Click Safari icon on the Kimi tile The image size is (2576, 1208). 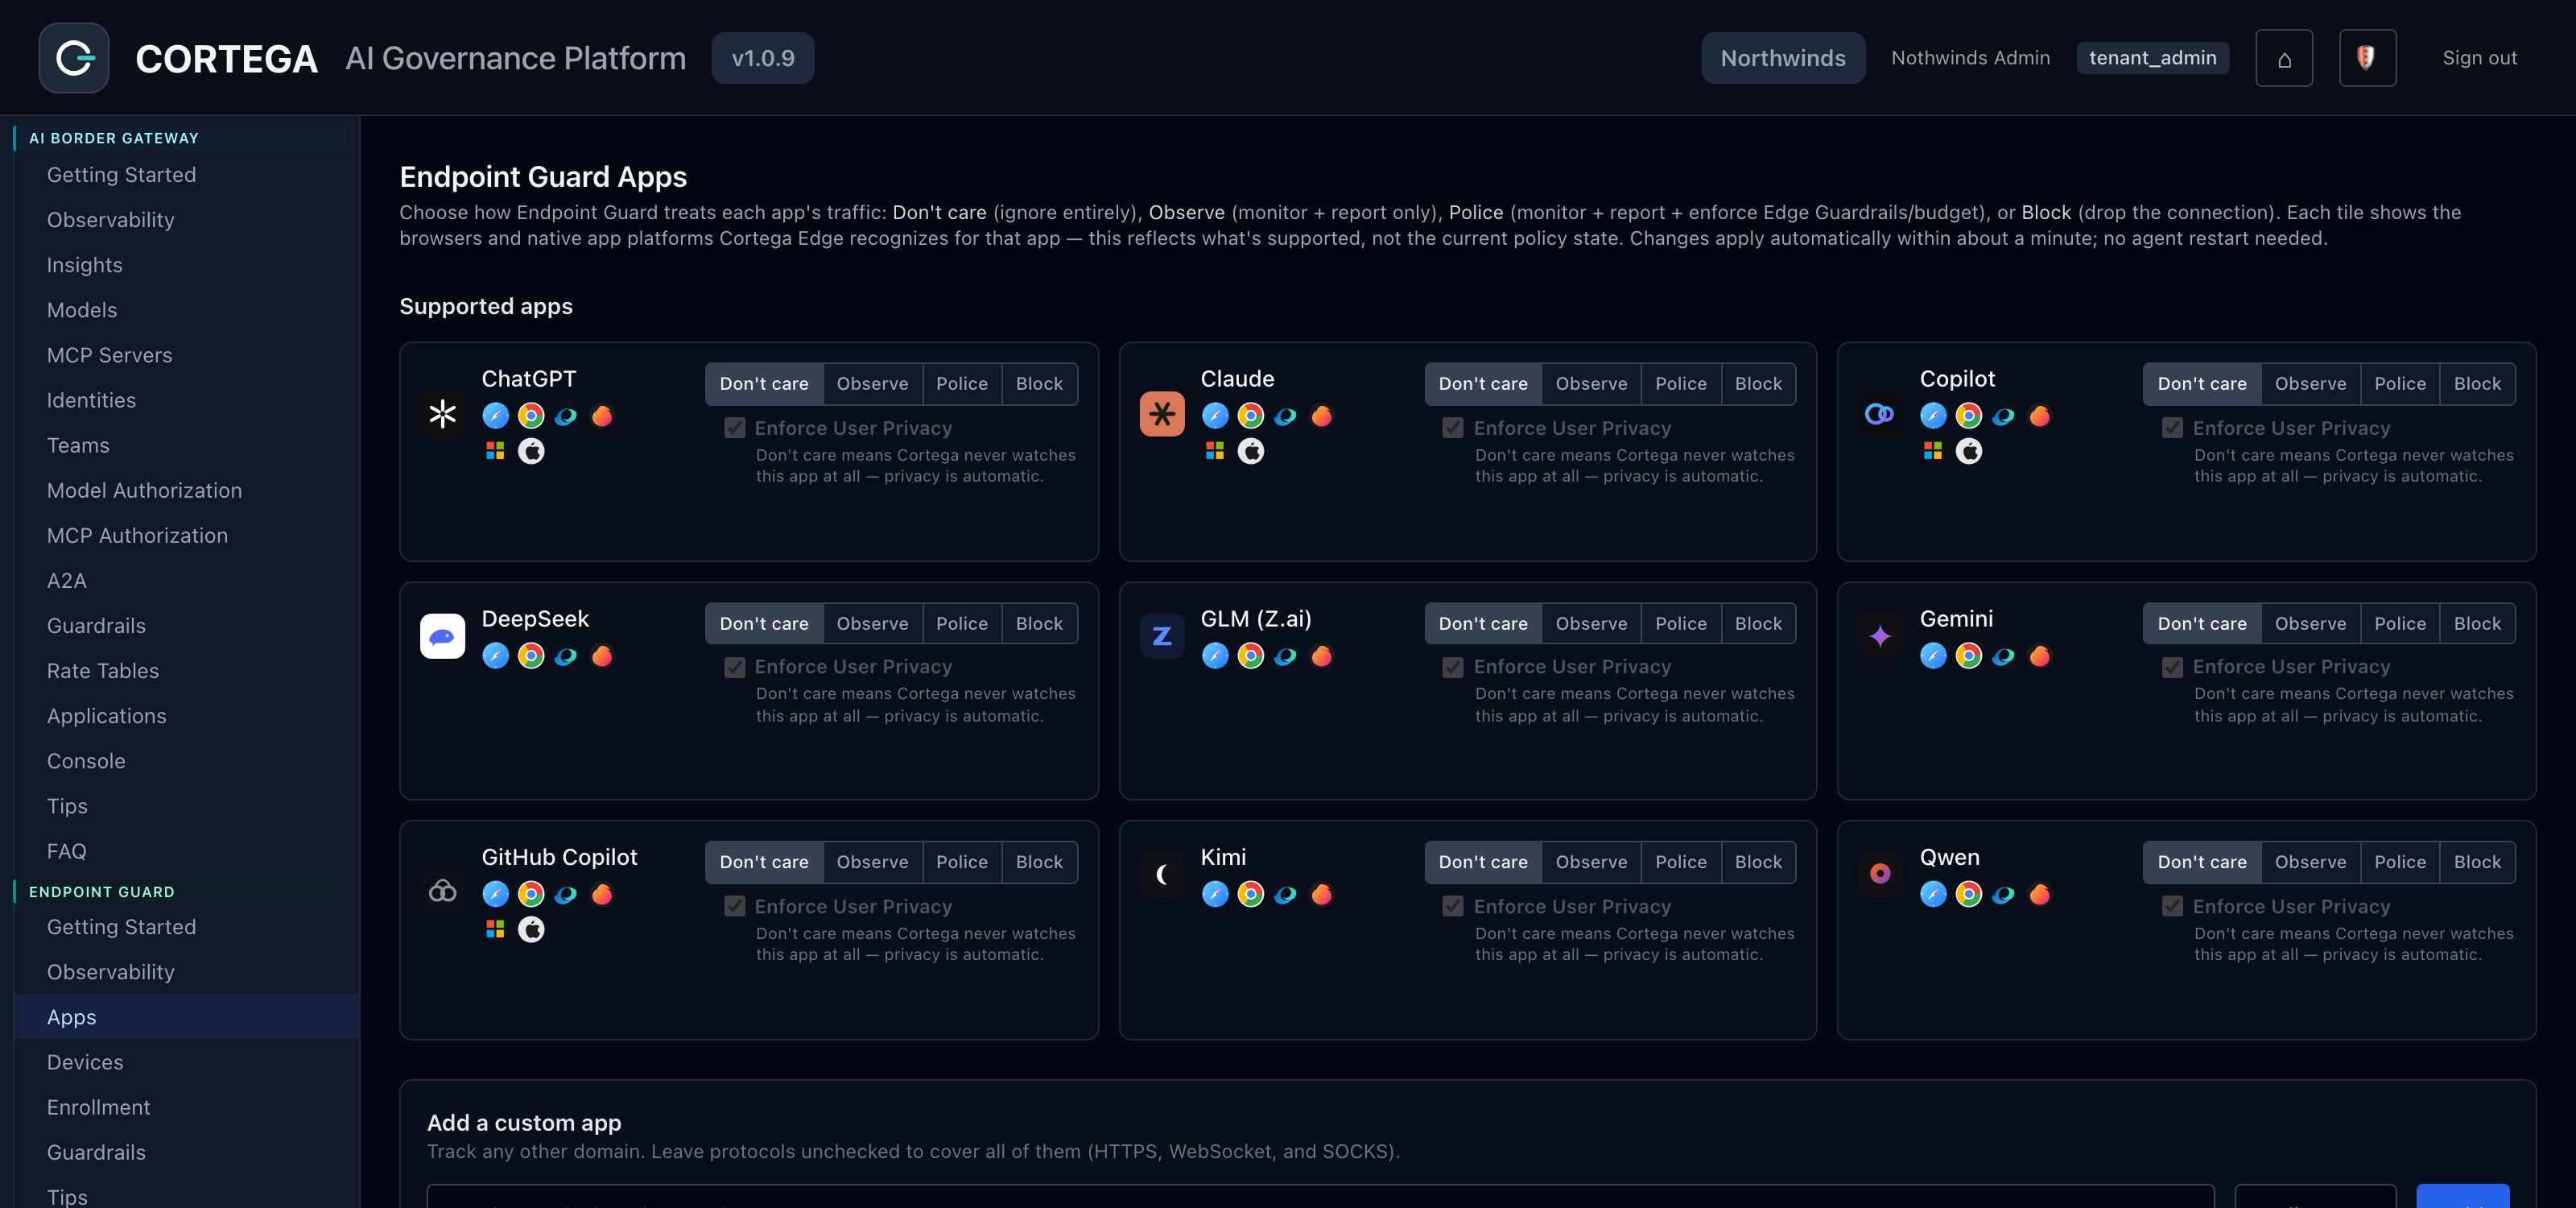(1215, 894)
